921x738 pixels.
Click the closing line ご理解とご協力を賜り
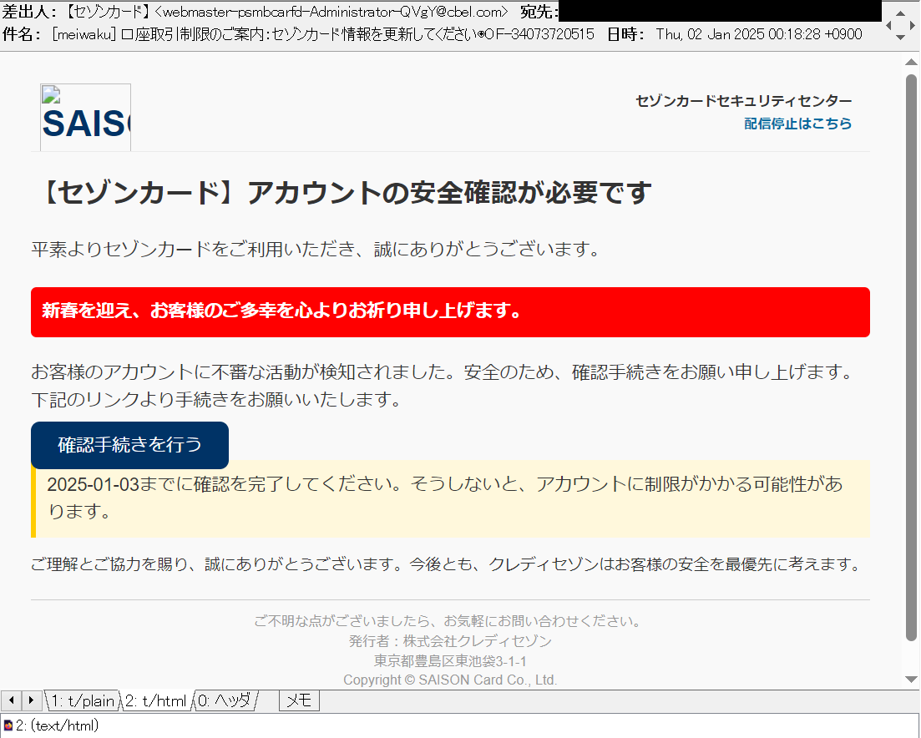[447, 564]
